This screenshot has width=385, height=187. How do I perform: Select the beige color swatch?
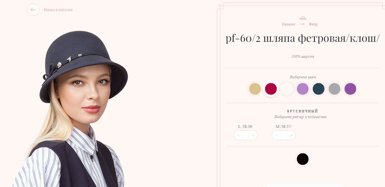tap(255, 89)
